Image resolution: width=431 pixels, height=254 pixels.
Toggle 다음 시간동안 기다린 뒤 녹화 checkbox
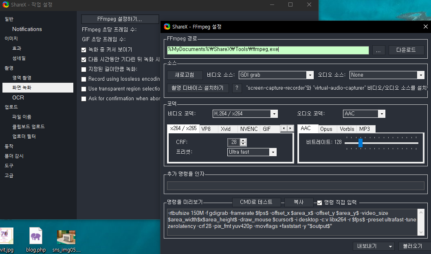click(84, 60)
